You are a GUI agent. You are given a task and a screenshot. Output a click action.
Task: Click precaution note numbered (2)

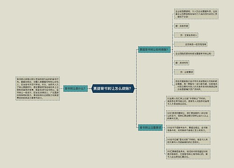(x=188, y=116)
